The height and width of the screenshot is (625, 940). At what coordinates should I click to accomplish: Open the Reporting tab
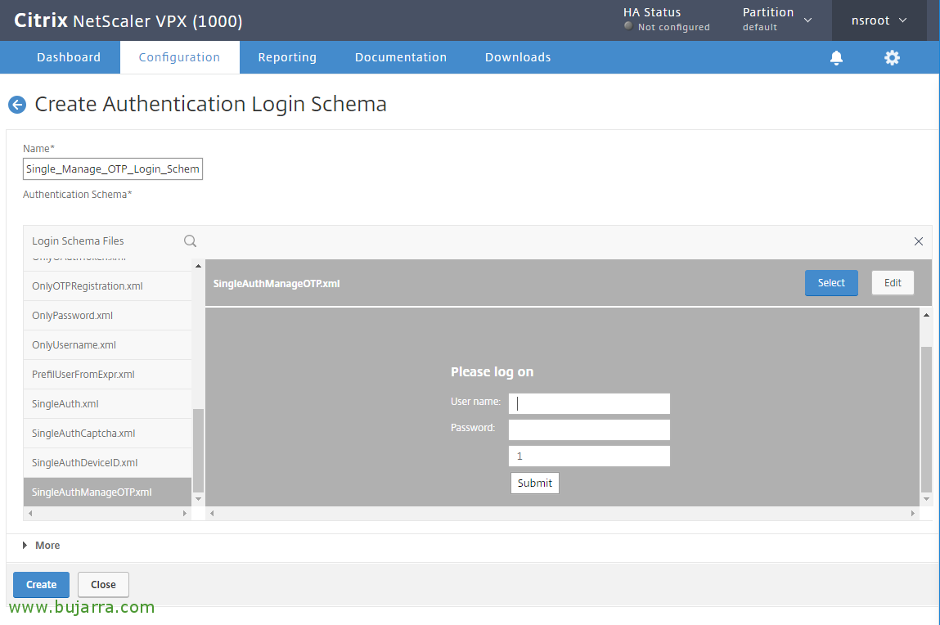point(287,57)
